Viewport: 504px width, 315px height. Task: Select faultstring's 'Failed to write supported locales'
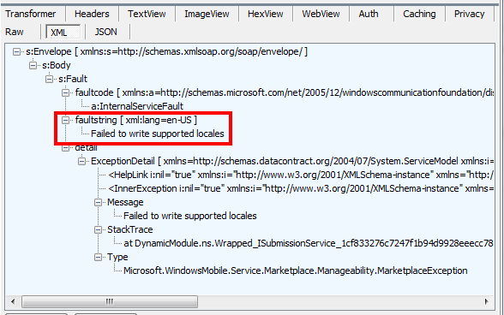(158, 134)
